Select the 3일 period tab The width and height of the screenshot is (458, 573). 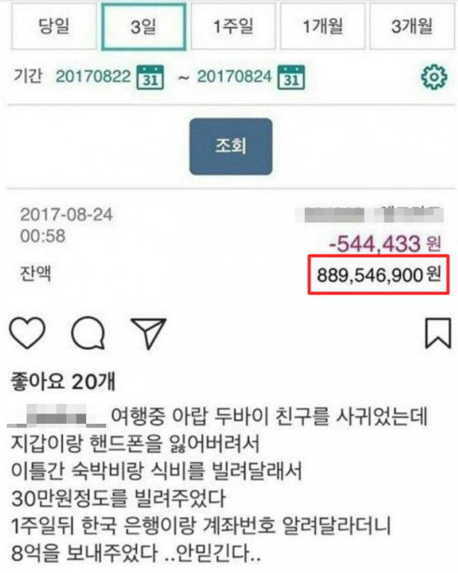144,26
